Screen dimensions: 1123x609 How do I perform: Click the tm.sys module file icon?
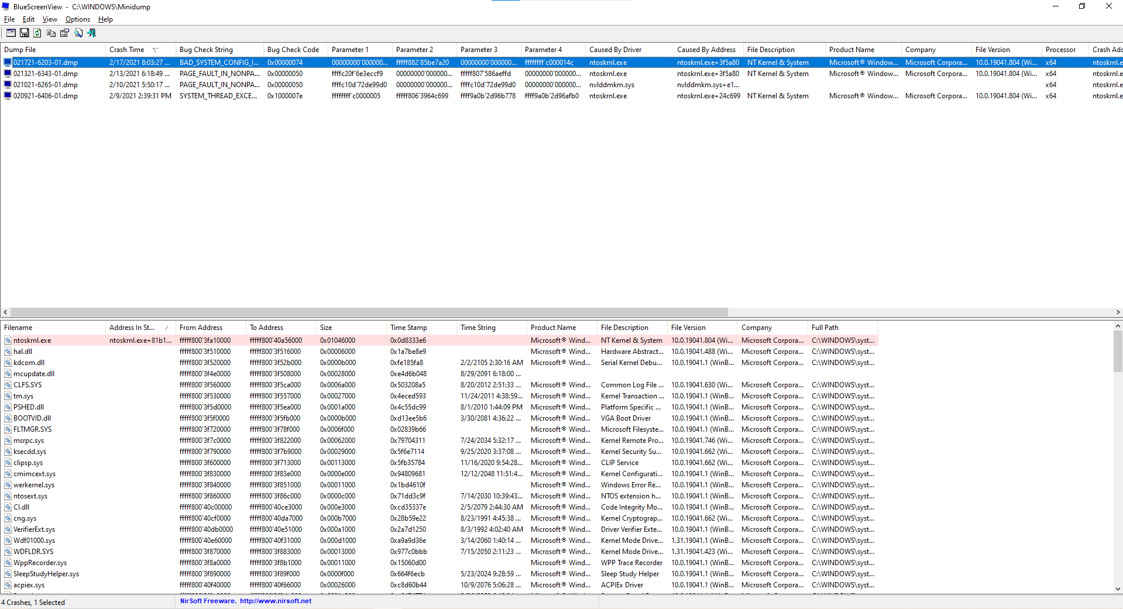coord(8,396)
